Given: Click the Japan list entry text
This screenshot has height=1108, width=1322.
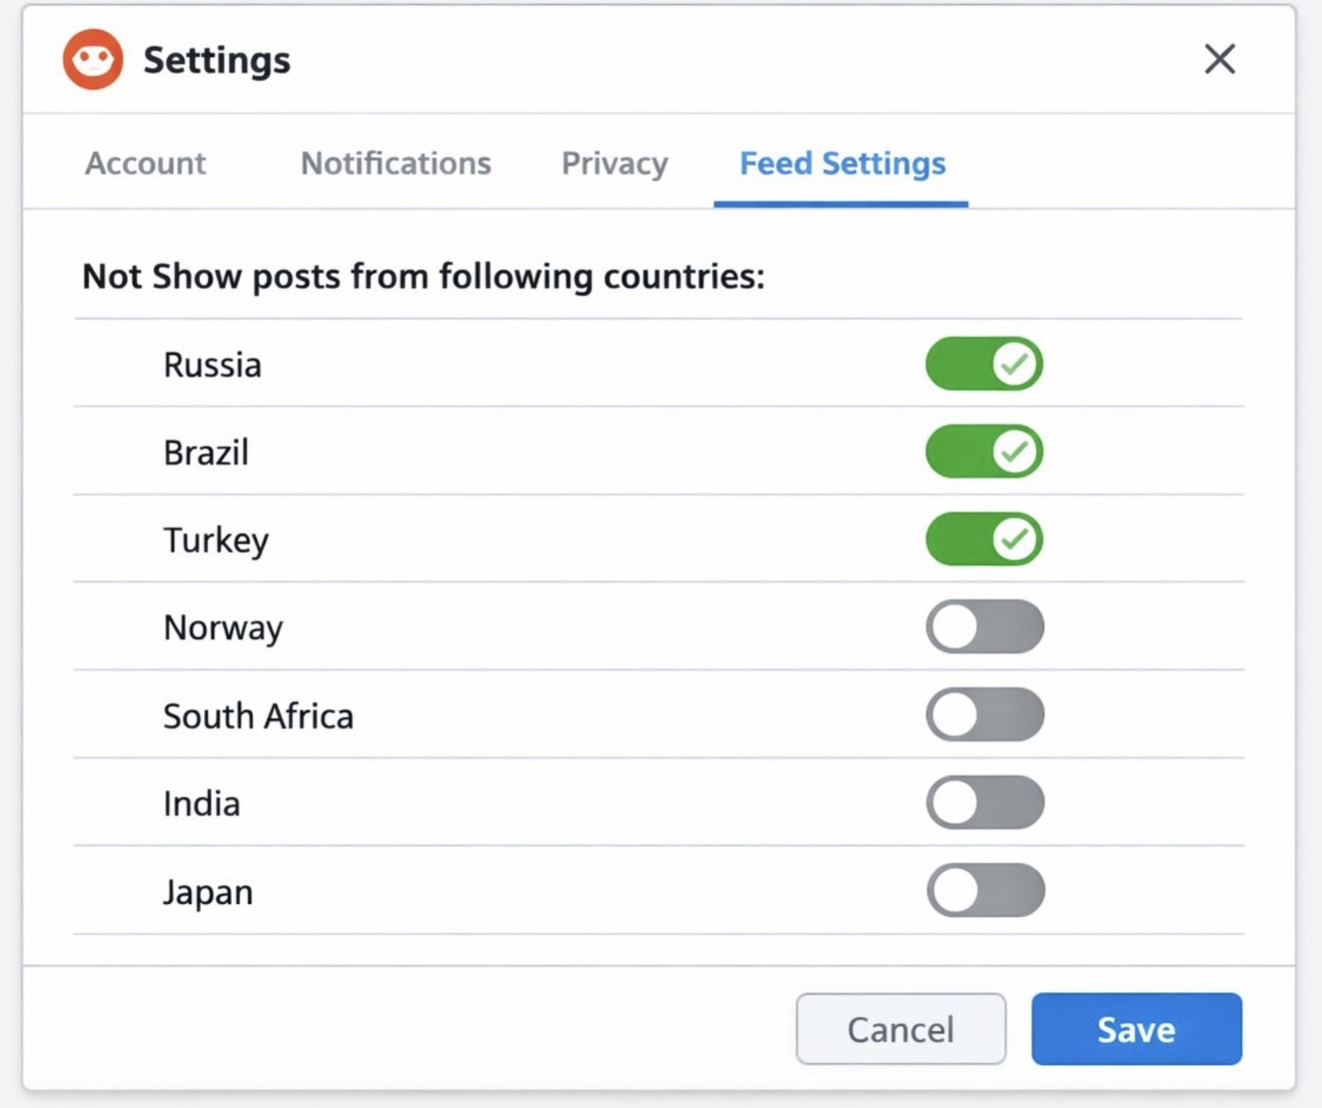Looking at the screenshot, I should click(208, 892).
